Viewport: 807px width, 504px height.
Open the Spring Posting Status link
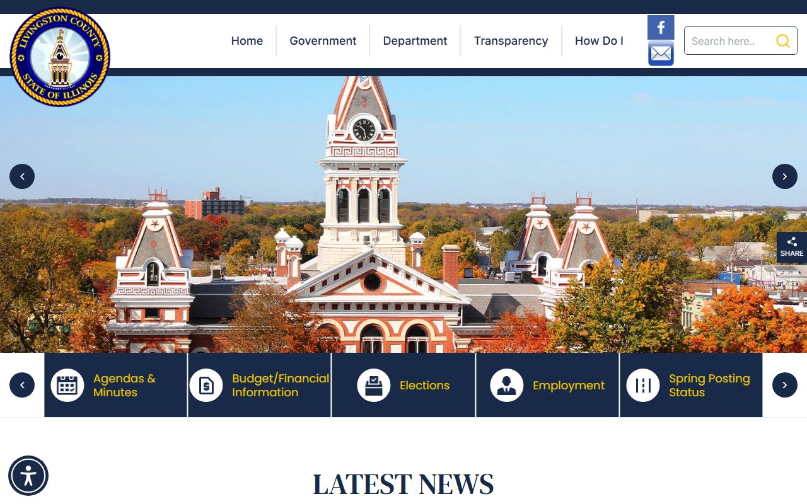tap(709, 385)
